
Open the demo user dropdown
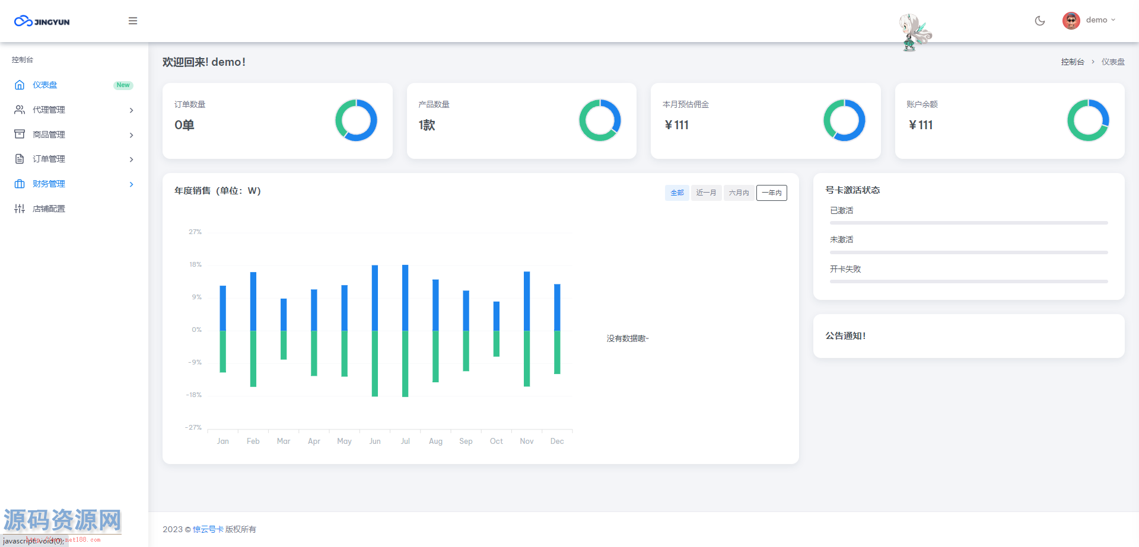pyautogui.click(x=1100, y=20)
